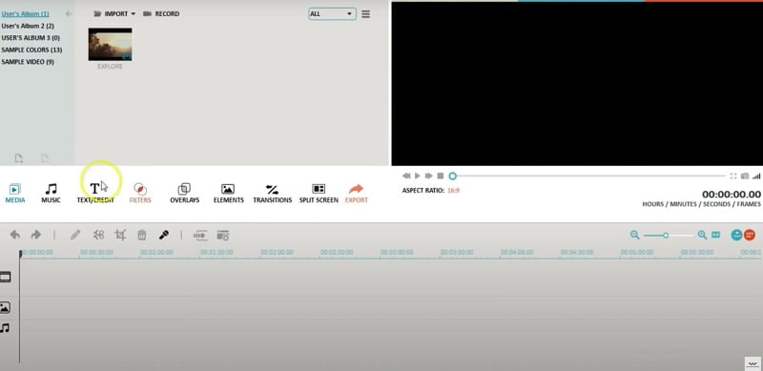The height and width of the screenshot is (371, 763).
Task: Take a snapshot with the camera icon
Action: 745,175
